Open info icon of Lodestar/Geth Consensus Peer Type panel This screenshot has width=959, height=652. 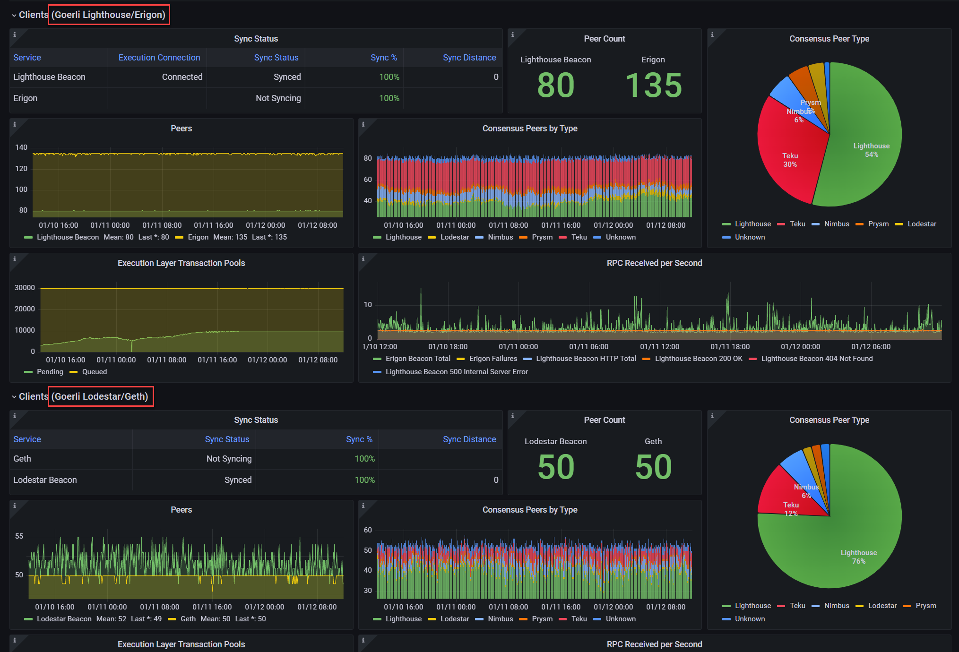(x=712, y=416)
